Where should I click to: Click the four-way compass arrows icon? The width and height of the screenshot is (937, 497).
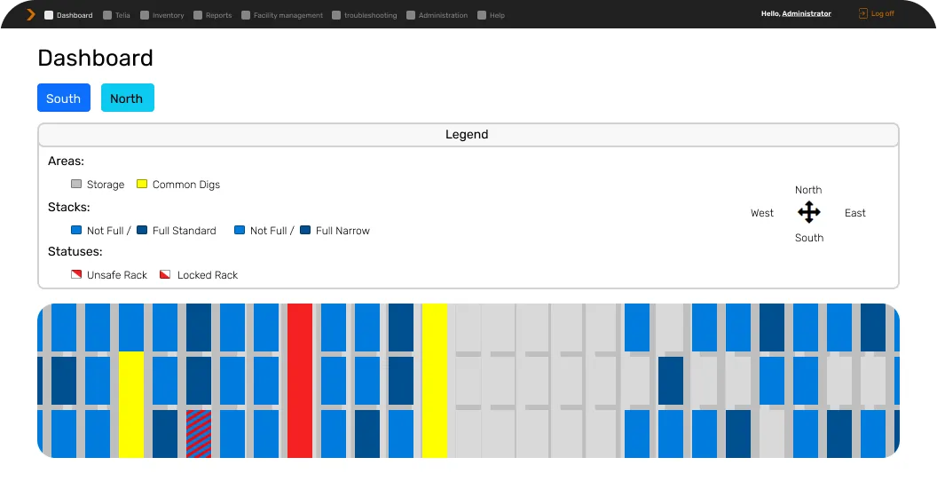click(808, 213)
